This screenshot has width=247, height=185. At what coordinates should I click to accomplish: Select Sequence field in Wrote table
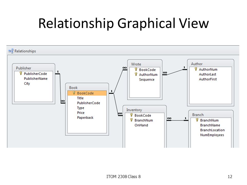tap(145, 79)
